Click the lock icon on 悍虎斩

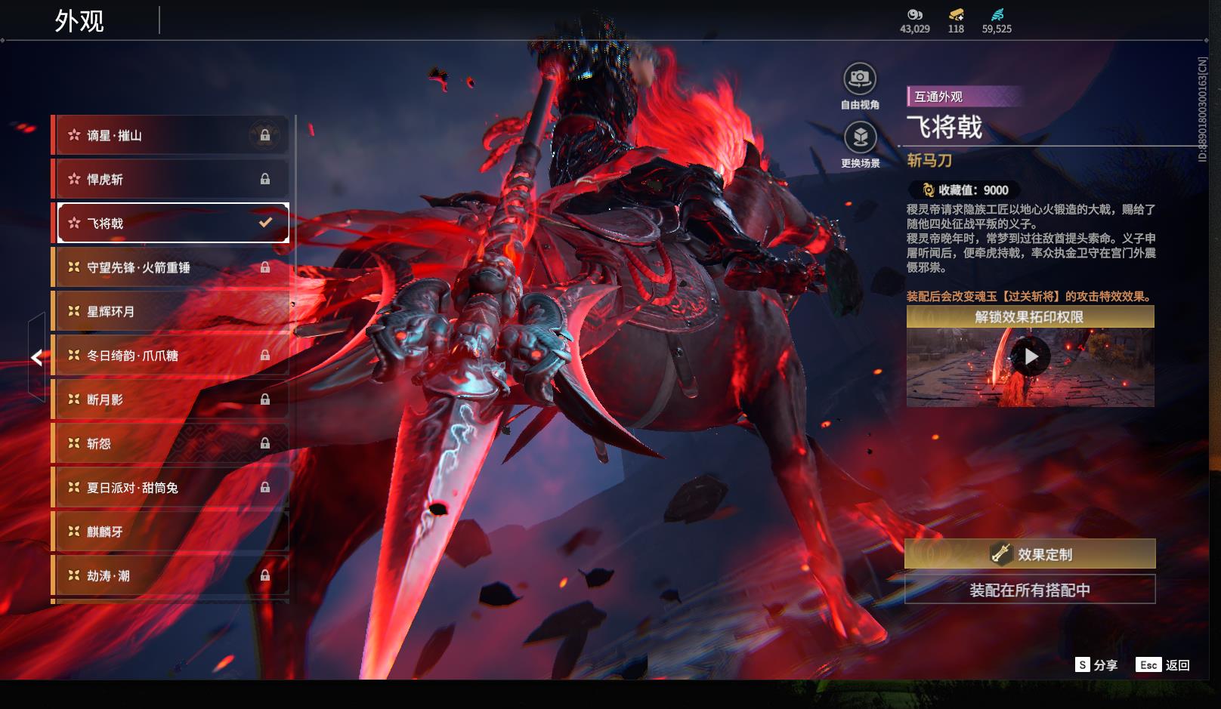click(265, 179)
